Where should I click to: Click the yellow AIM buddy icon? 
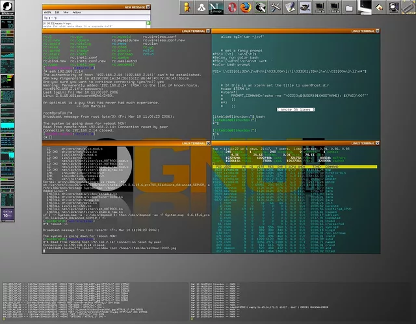tap(187, 8)
